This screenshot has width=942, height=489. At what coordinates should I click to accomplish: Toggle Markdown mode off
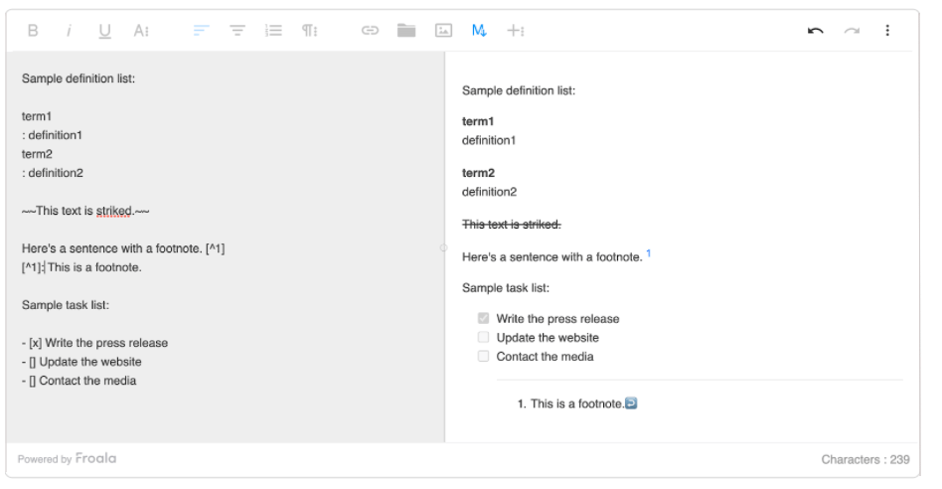coord(479,31)
